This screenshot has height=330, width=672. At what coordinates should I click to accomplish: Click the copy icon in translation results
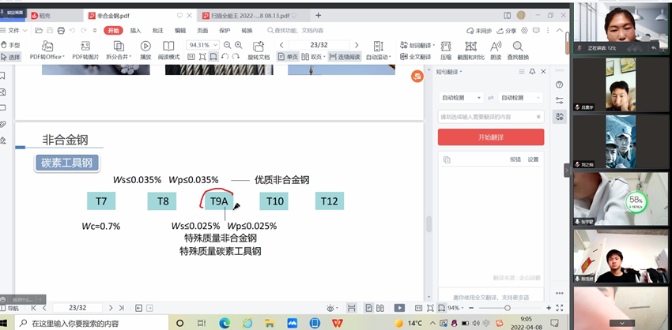pyautogui.click(x=447, y=159)
